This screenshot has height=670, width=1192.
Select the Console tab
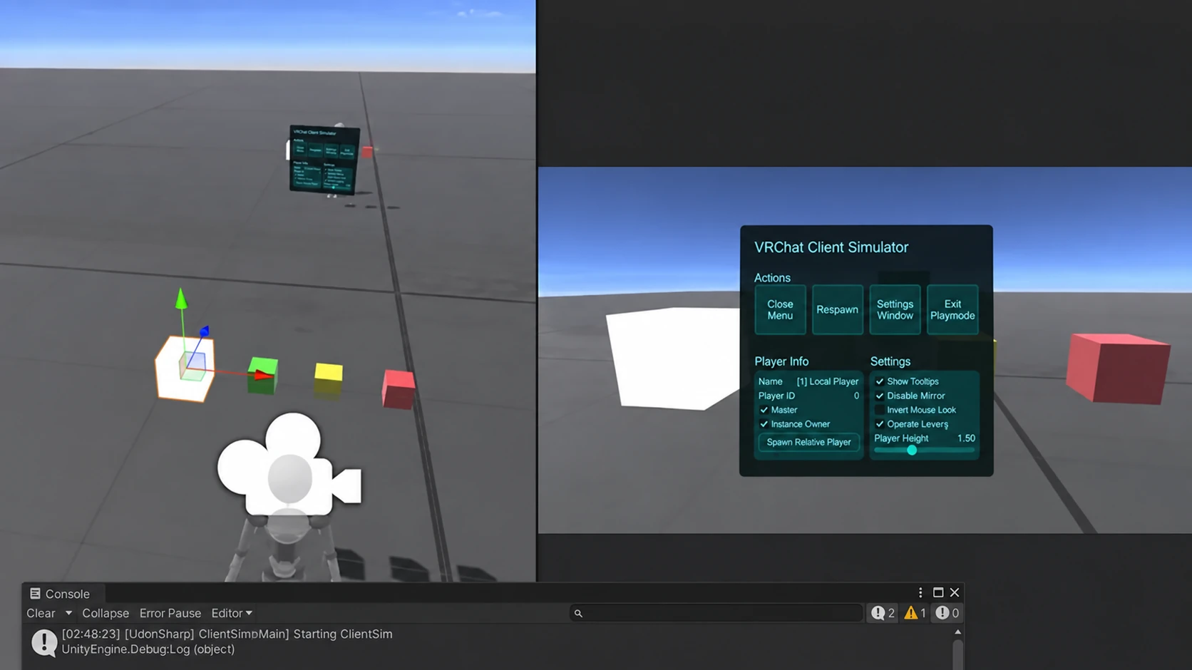tap(61, 594)
